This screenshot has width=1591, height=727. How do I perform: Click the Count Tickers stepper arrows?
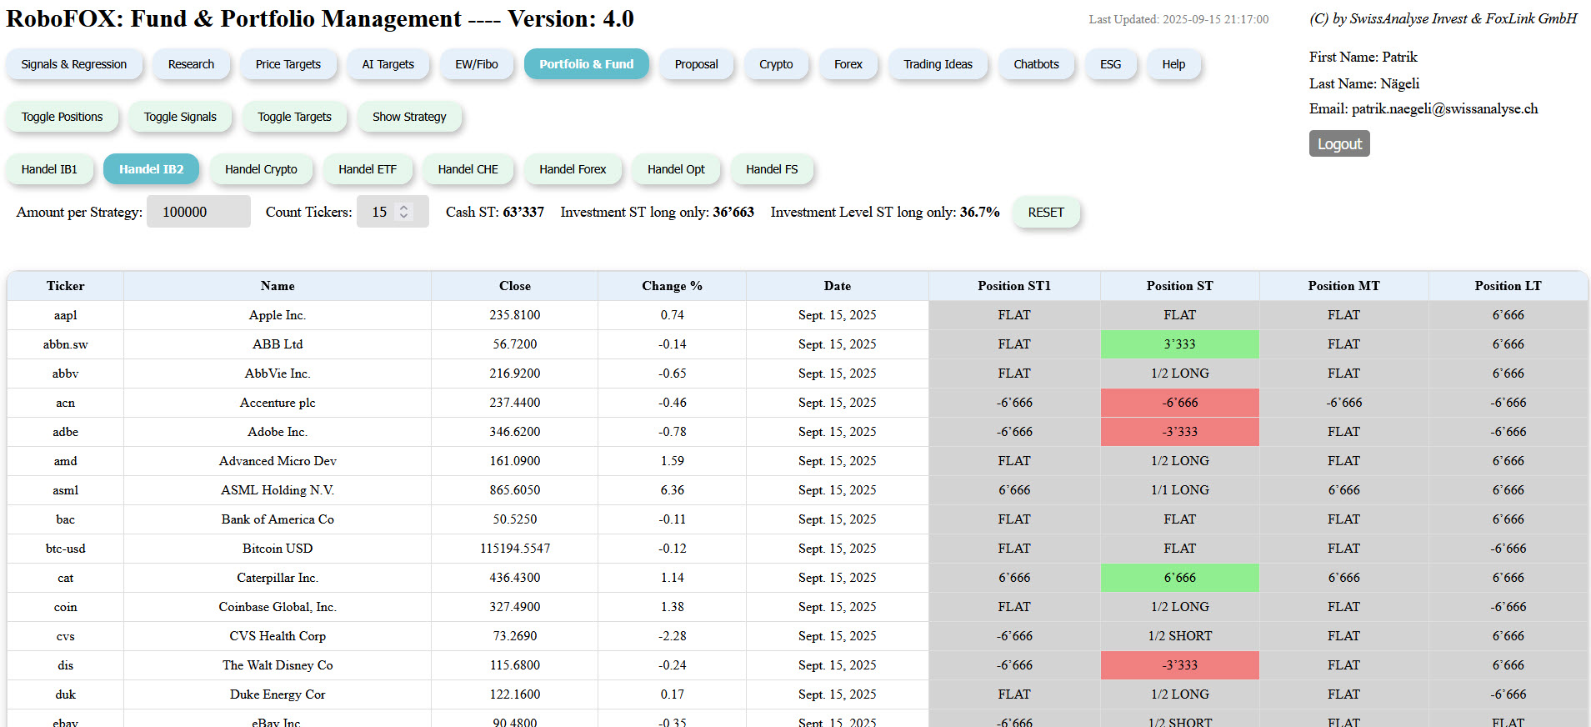coord(404,212)
